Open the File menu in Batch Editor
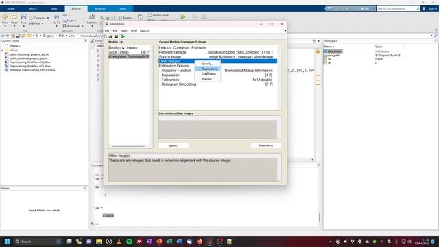 pos(107,30)
